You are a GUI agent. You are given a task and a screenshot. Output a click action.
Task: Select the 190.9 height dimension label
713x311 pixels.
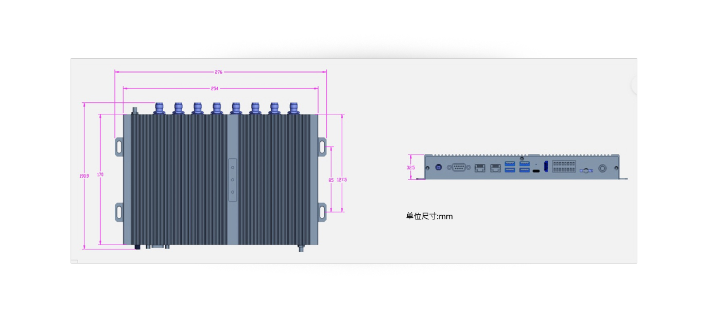click(84, 176)
